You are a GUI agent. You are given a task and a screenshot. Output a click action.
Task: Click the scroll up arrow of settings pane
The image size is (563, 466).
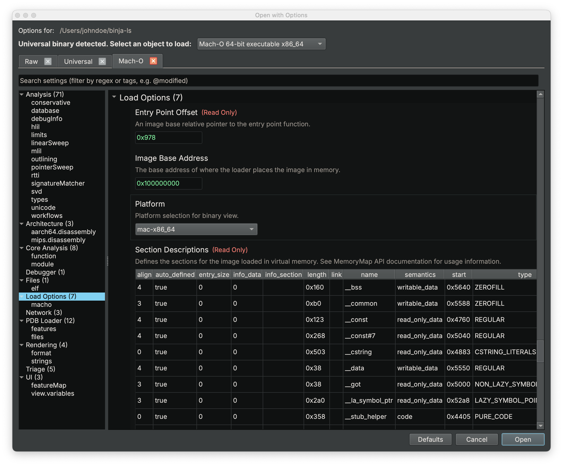[540, 94]
